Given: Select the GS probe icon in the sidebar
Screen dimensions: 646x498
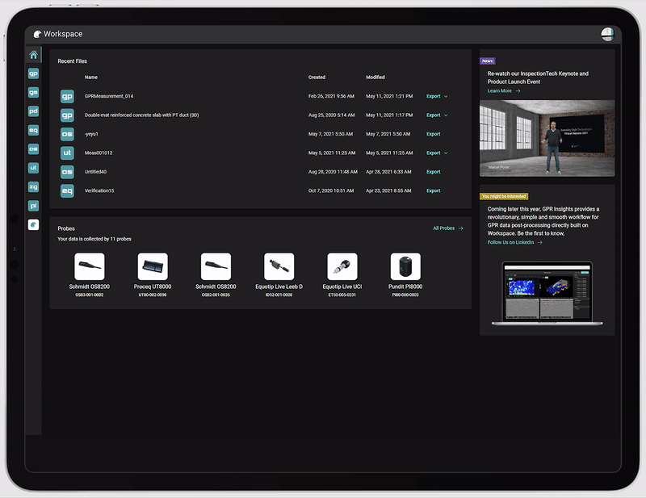Looking at the screenshot, I should [33, 92].
